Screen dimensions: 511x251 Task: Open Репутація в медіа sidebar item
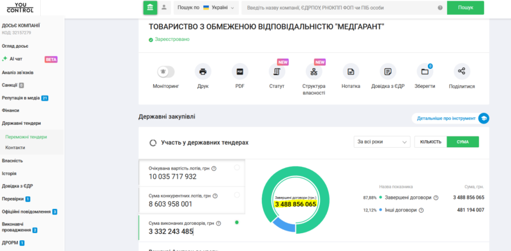click(x=25, y=98)
